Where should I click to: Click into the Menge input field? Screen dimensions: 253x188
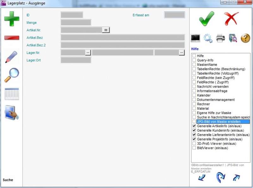pyautogui.click(x=76, y=23)
